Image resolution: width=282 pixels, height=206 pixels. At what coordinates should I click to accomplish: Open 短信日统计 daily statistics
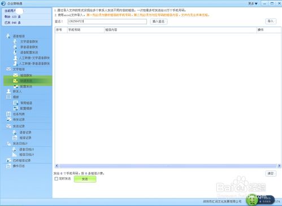27,154
